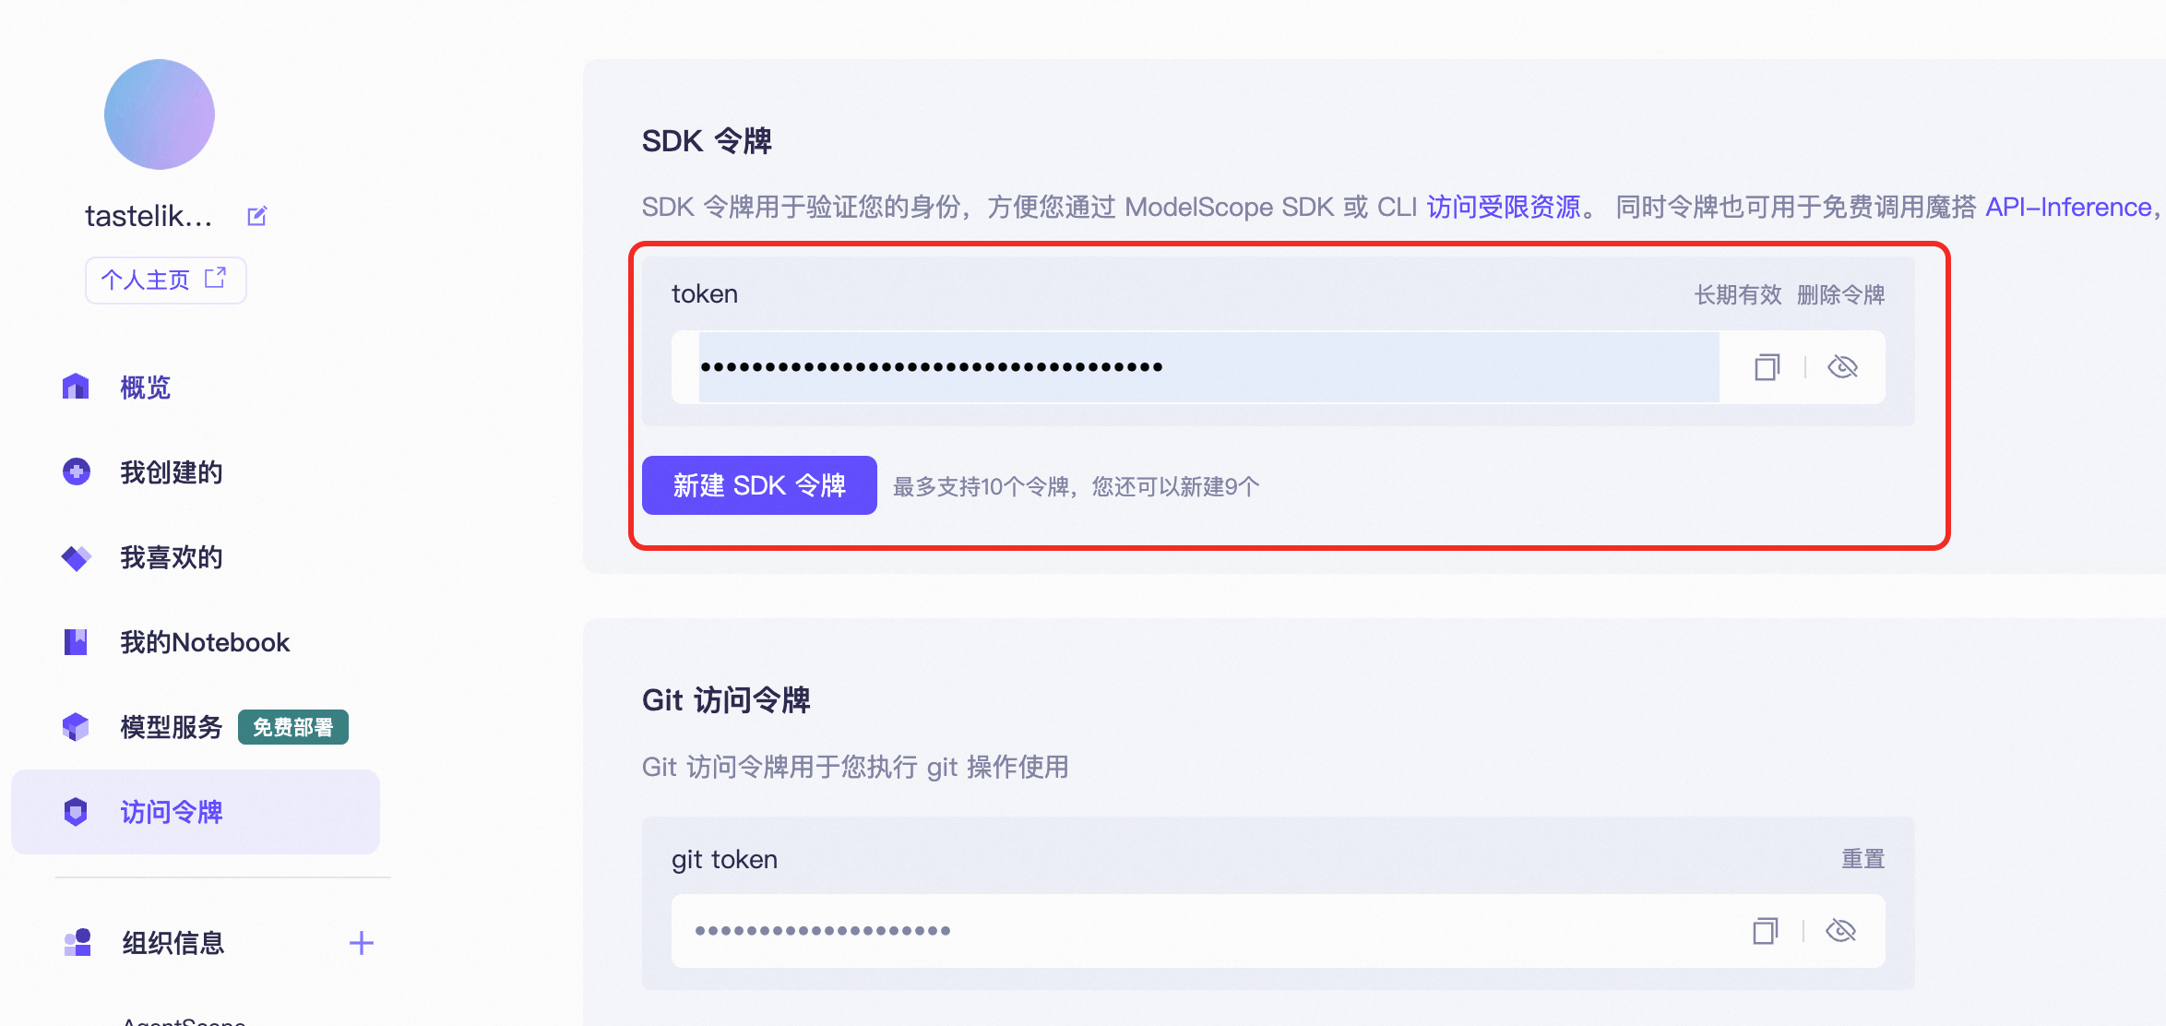This screenshot has height=1026, width=2166.
Task: Select 访问令牌 sidebar item
Action: pyautogui.click(x=196, y=812)
